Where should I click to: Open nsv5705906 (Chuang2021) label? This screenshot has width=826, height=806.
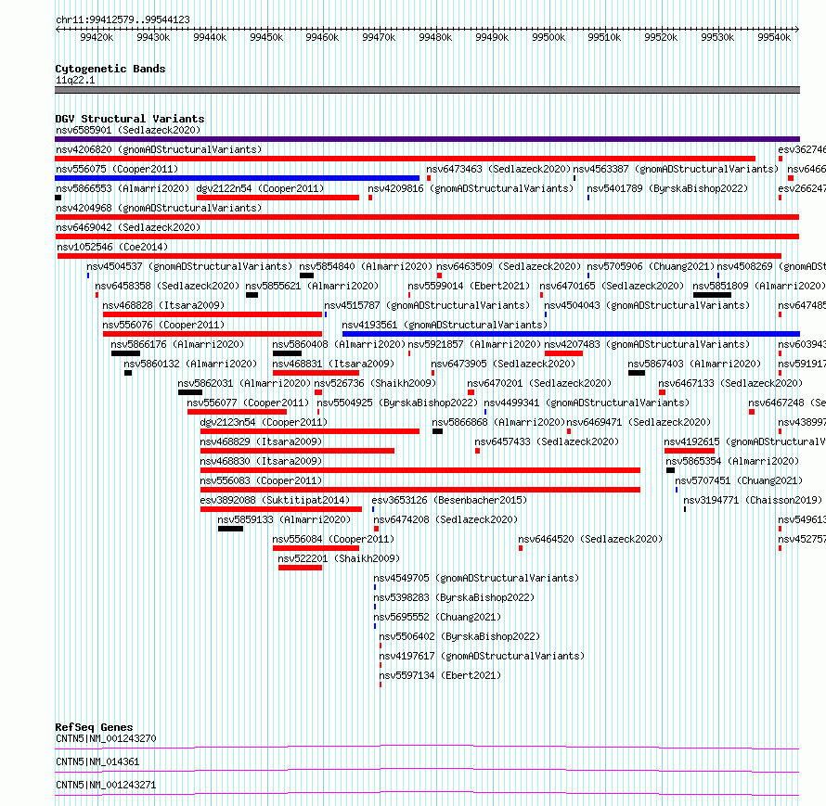651,266
